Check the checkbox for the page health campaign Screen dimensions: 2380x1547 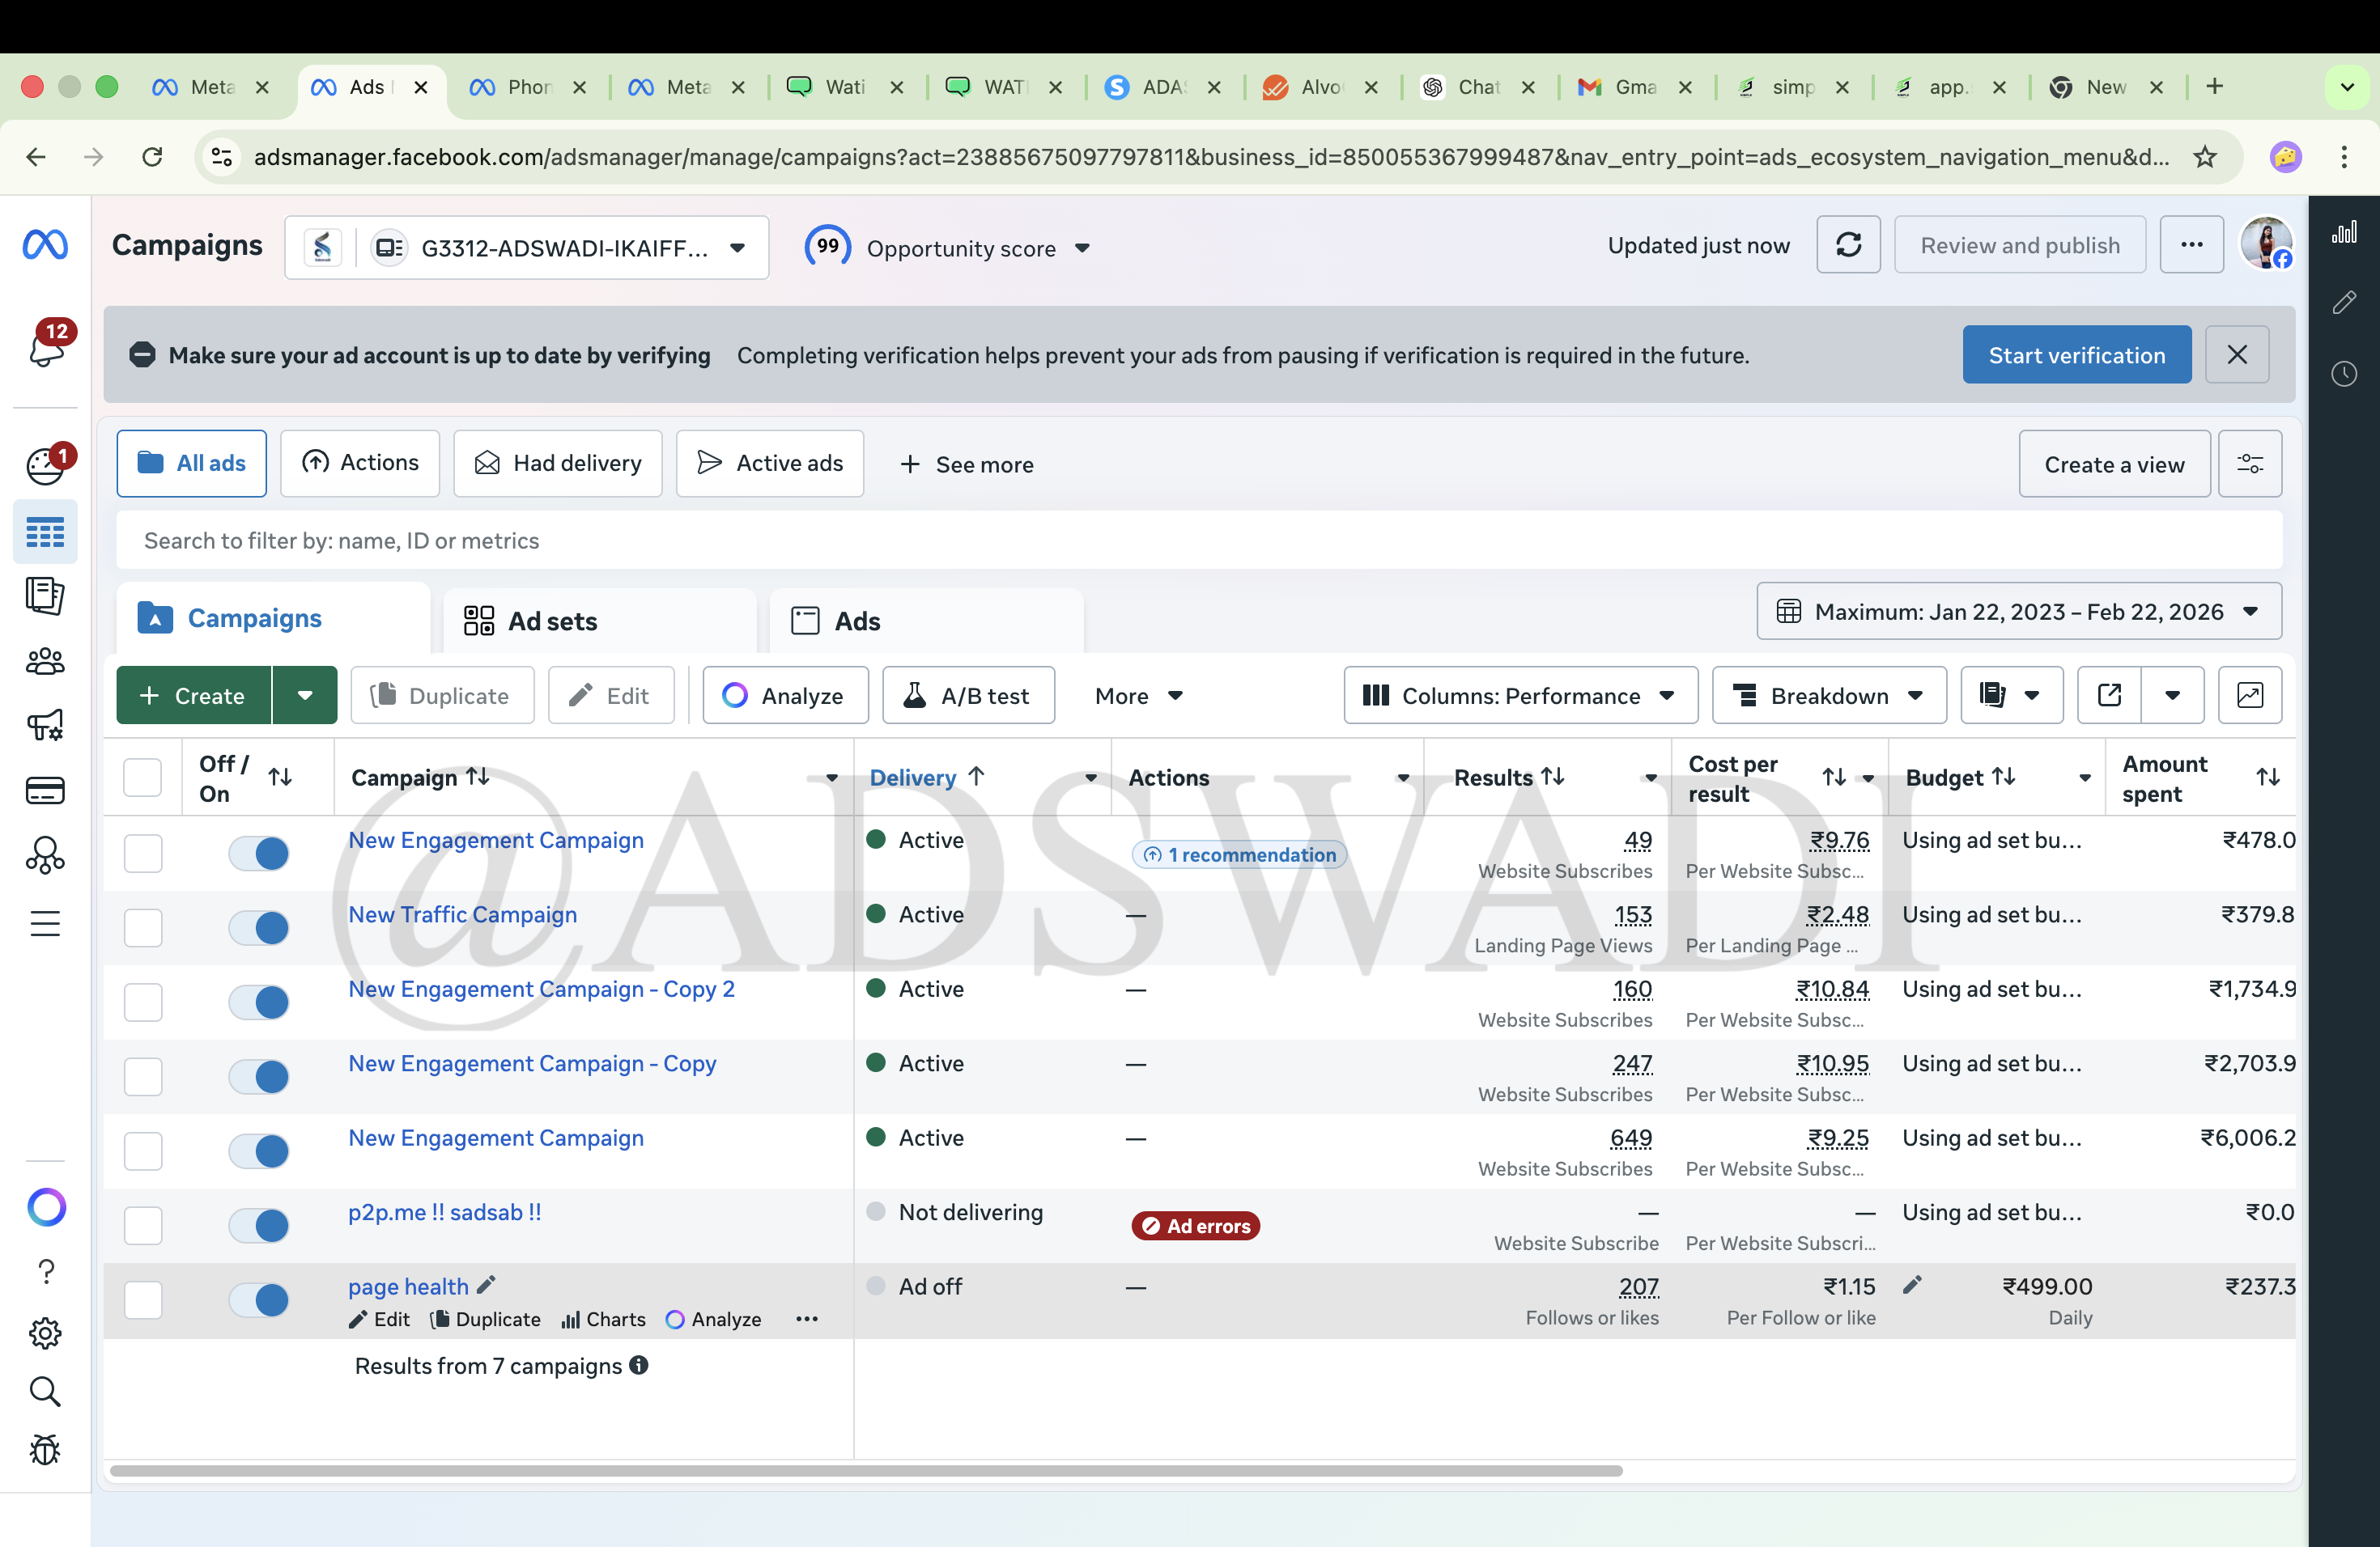click(143, 1300)
